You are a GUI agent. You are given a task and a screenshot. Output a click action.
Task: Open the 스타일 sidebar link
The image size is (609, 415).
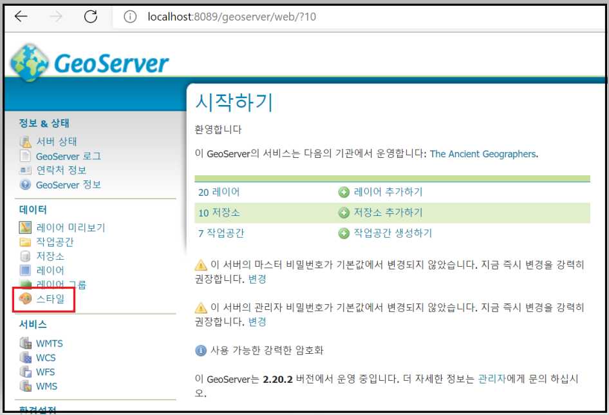50,299
